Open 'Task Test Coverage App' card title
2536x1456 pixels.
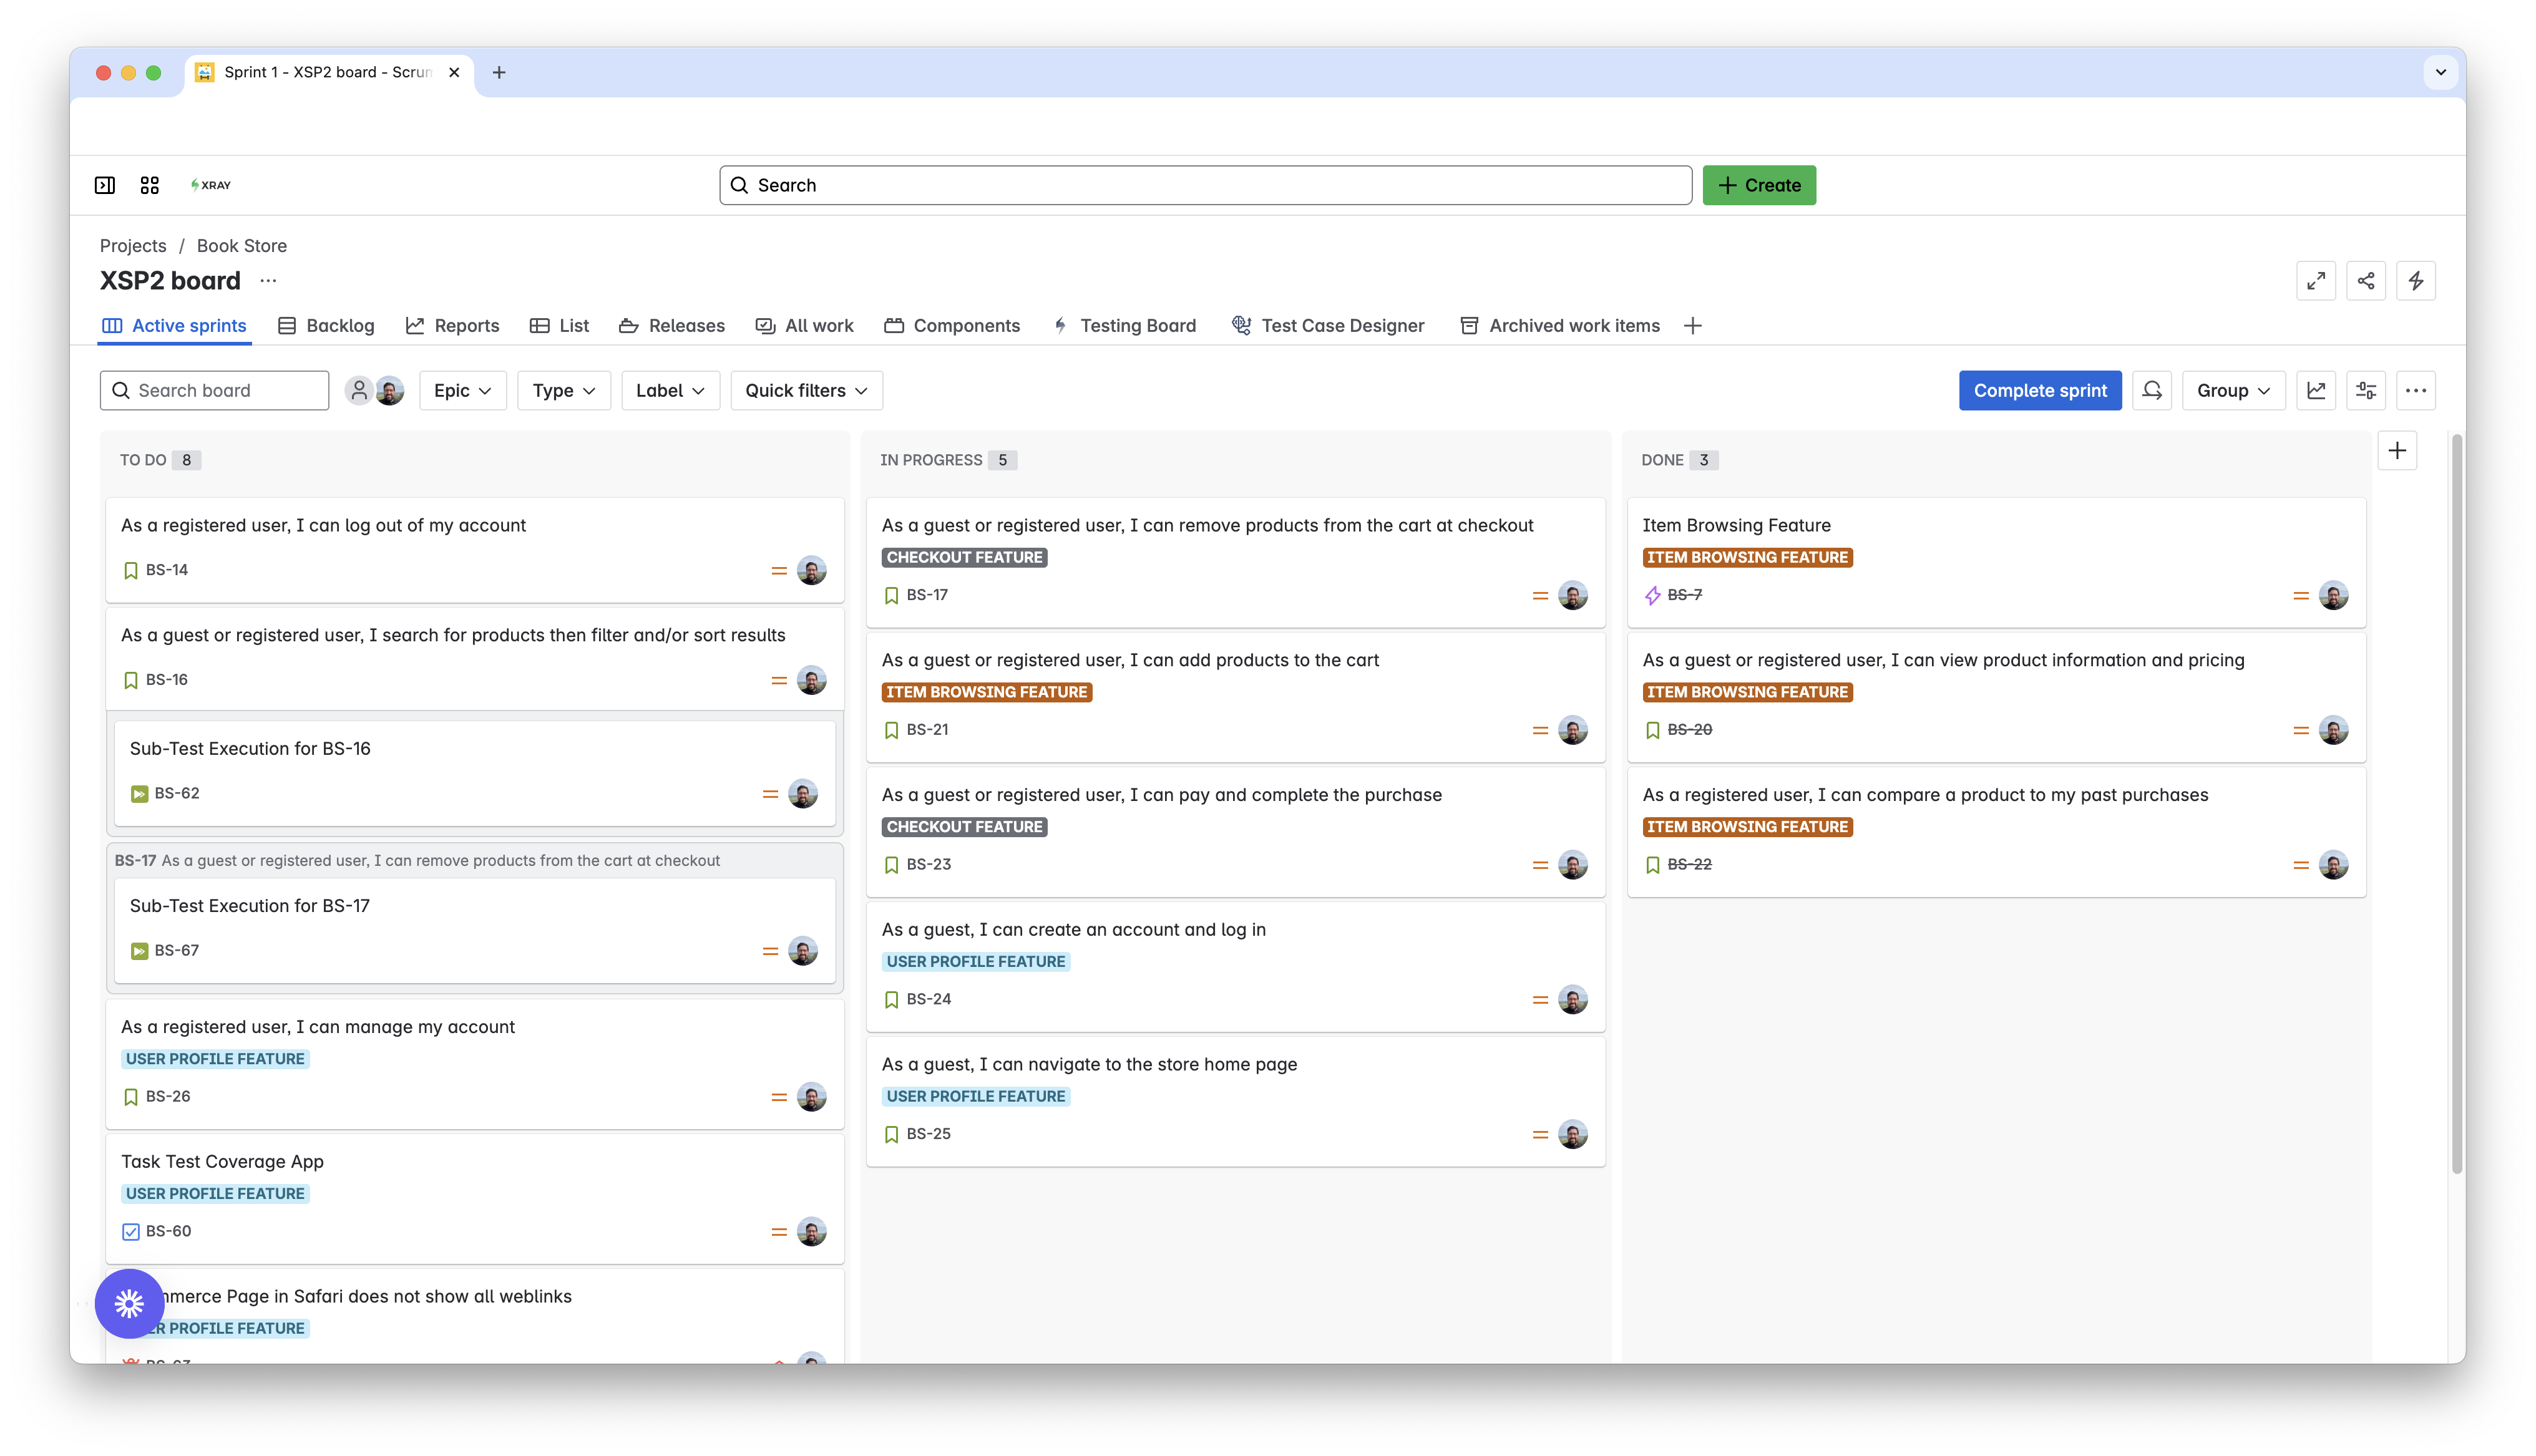(x=222, y=1162)
